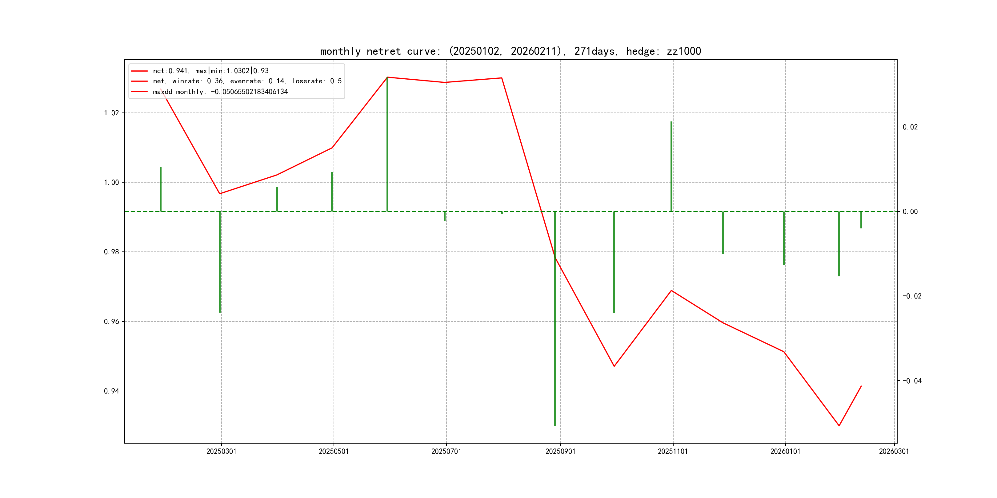Click the maxdd_monthly legend entry
The width and height of the screenshot is (997, 498).
click(220, 92)
